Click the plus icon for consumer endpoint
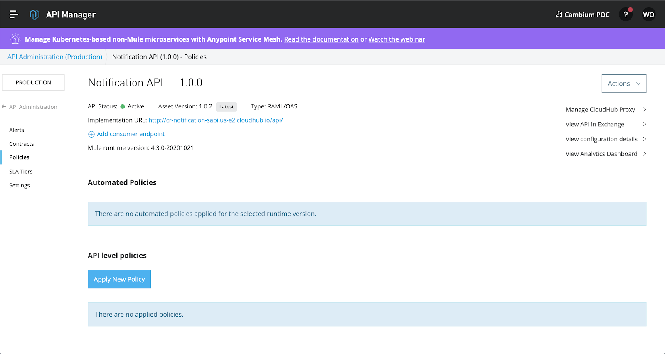 coord(91,134)
